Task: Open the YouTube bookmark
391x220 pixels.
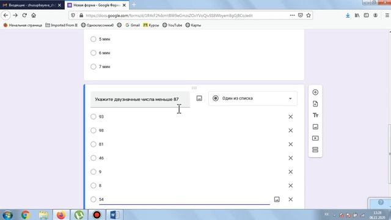Action: tap(172, 25)
